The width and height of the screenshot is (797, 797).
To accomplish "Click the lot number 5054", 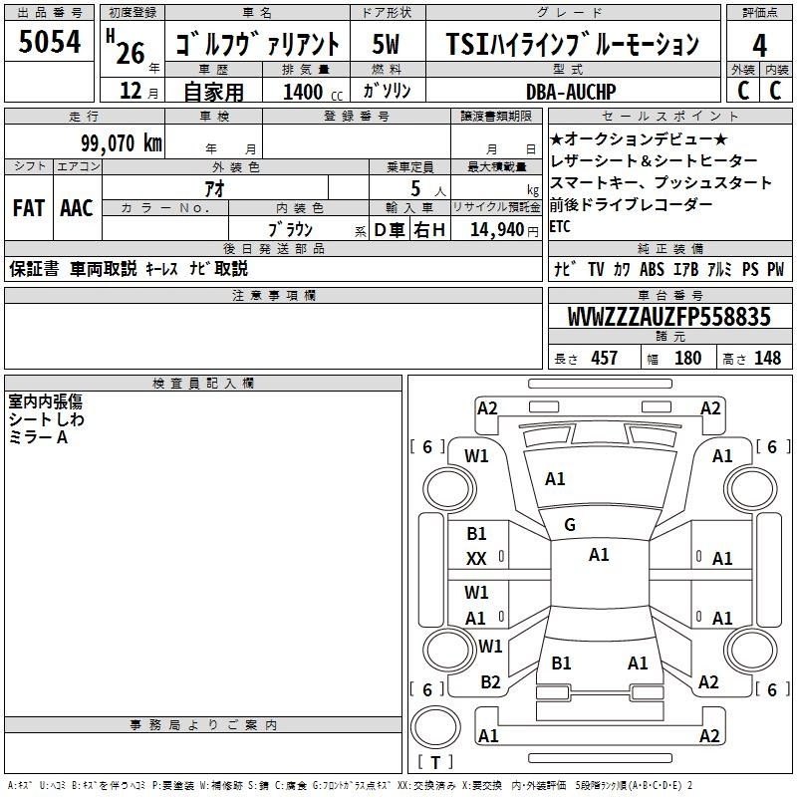I will click(50, 42).
